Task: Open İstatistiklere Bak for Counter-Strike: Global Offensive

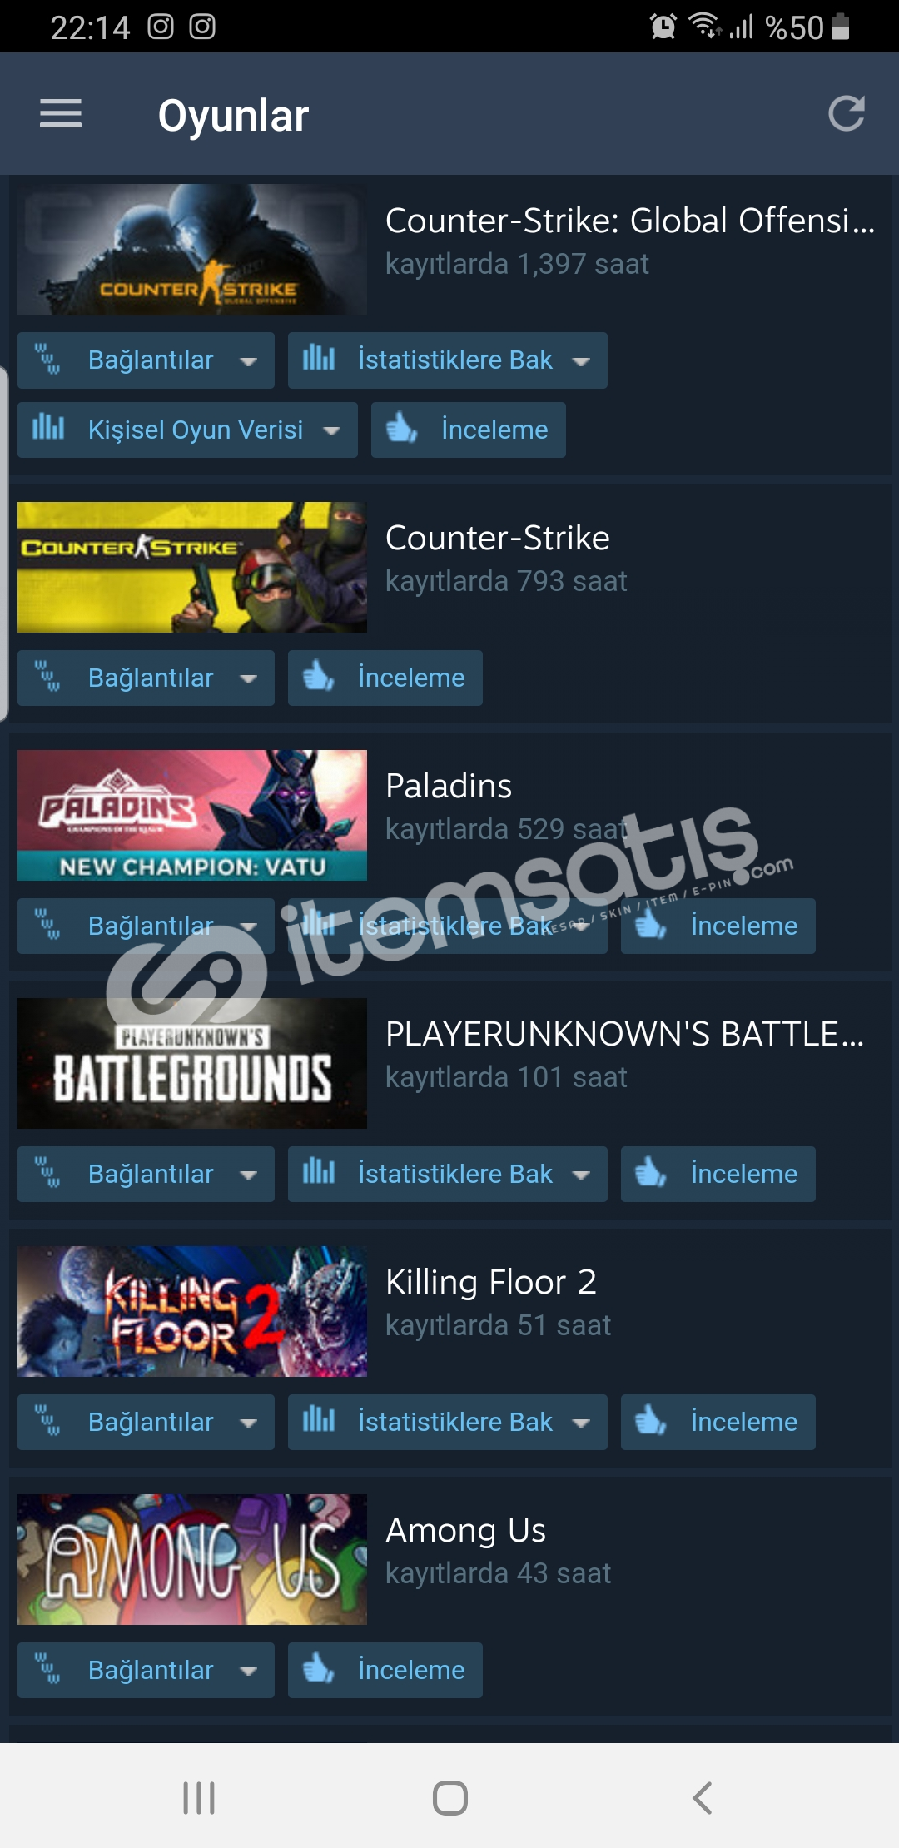Action: [448, 360]
